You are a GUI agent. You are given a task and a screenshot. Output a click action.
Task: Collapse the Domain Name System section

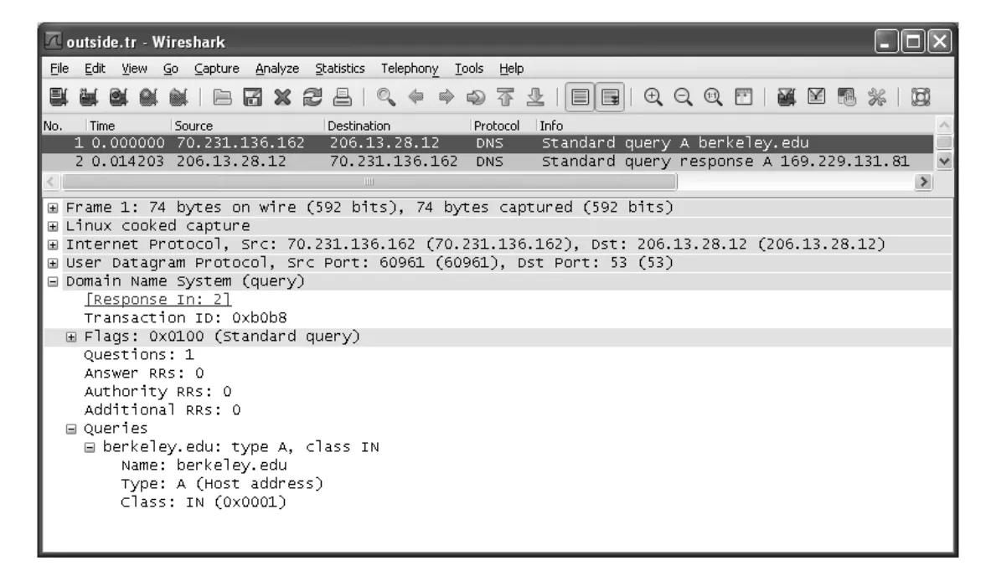54,281
